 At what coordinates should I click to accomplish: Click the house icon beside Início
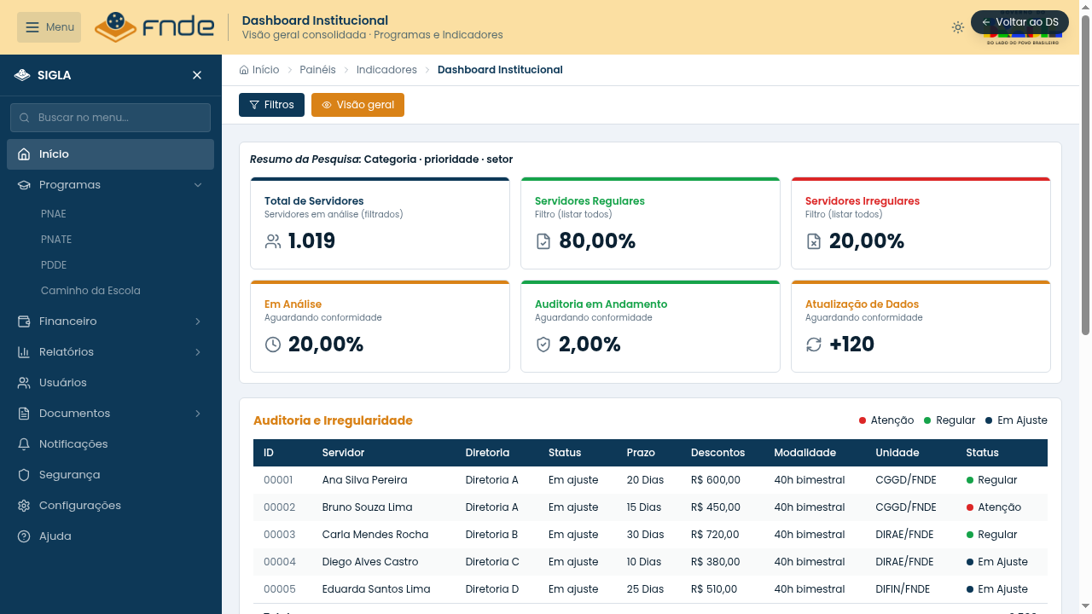pyautogui.click(x=24, y=154)
